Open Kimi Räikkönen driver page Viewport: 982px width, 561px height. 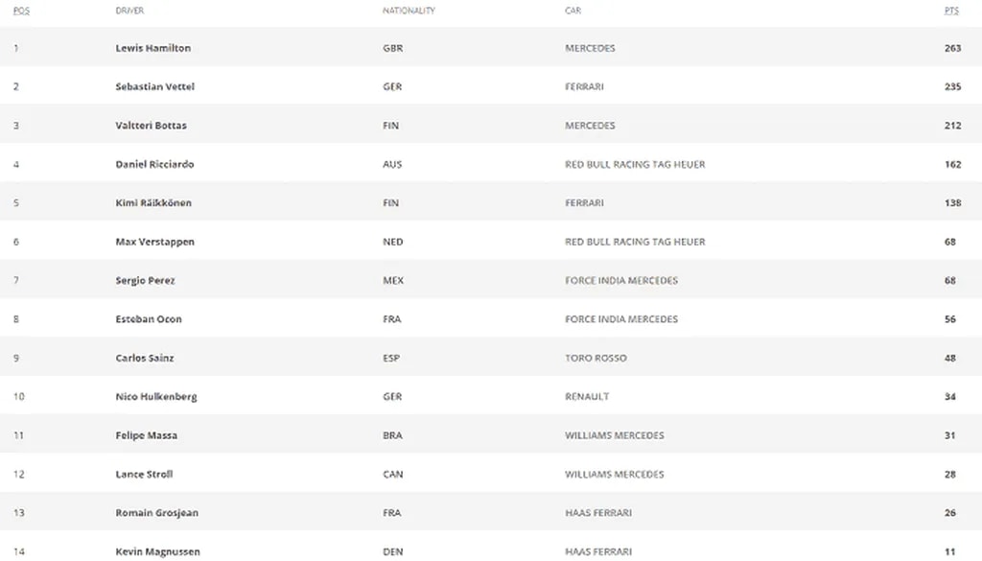[153, 203]
